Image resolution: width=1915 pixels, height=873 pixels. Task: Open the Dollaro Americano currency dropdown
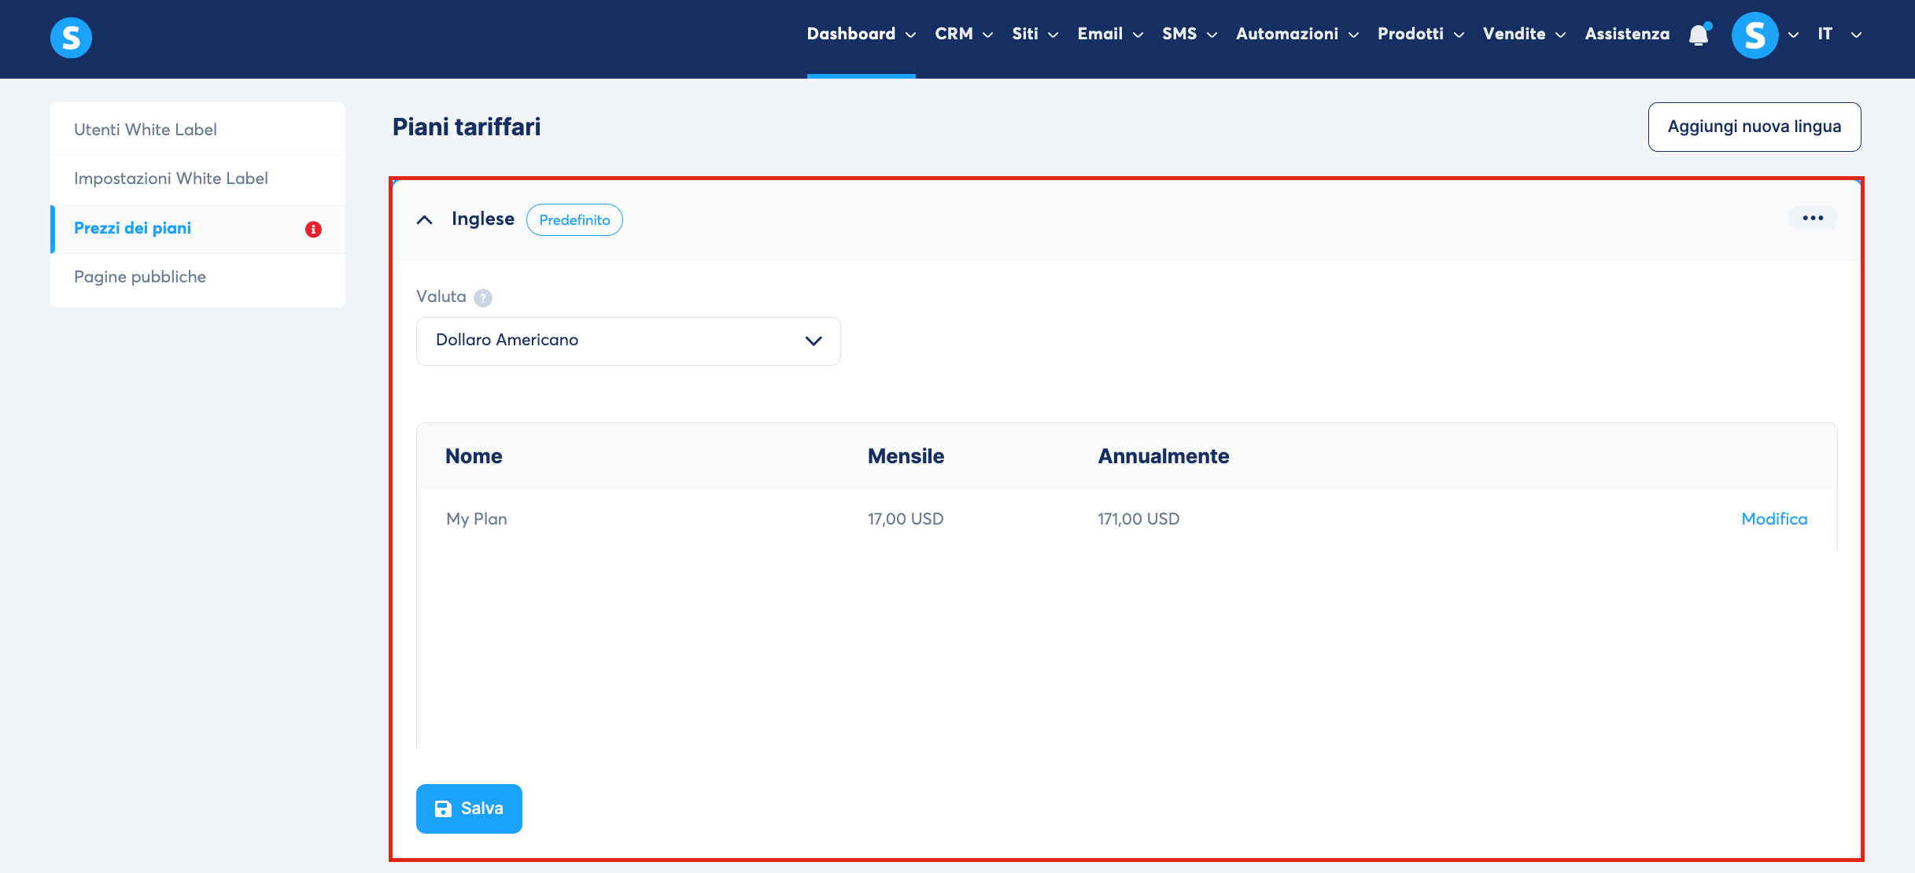pyautogui.click(x=628, y=341)
